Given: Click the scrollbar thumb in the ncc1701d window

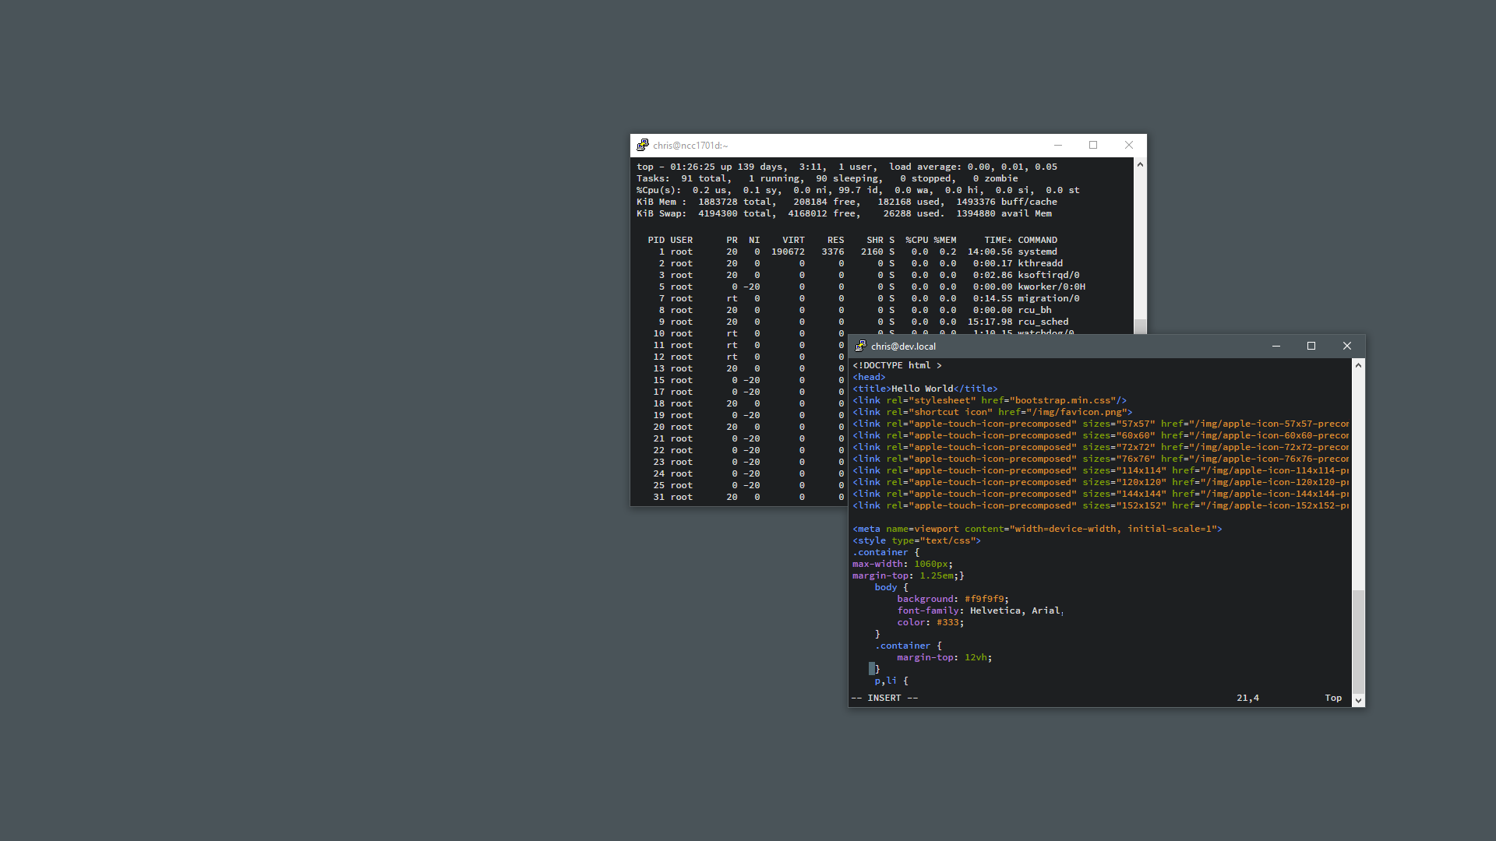Looking at the screenshot, I should tap(1140, 326).
